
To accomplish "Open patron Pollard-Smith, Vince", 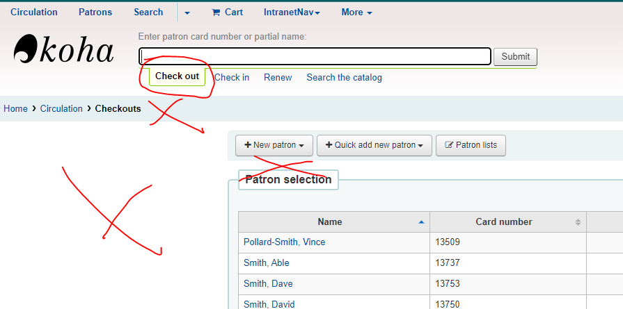I will (x=284, y=242).
